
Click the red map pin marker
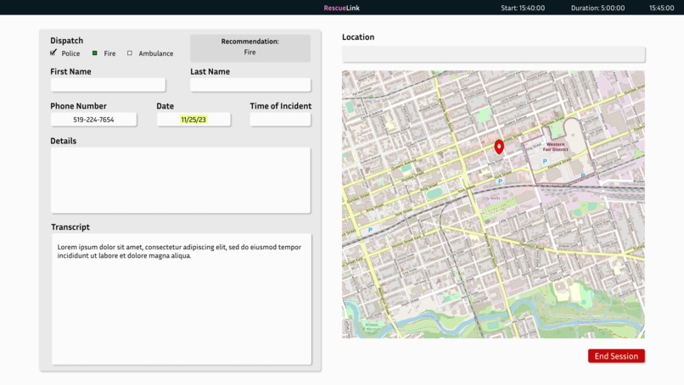[499, 147]
